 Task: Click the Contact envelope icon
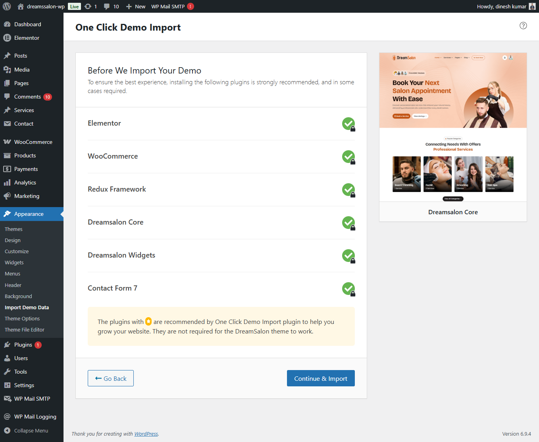7,124
